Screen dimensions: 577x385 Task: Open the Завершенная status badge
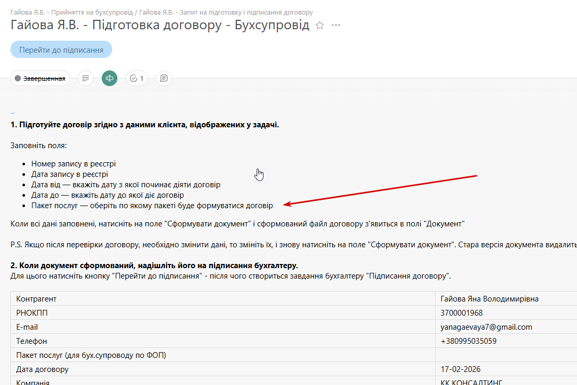click(x=40, y=78)
